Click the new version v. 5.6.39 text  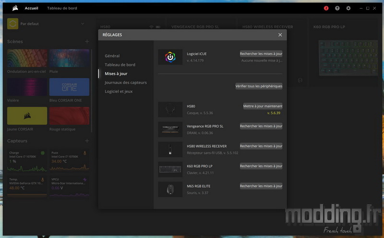pyautogui.click(x=274, y=113)
